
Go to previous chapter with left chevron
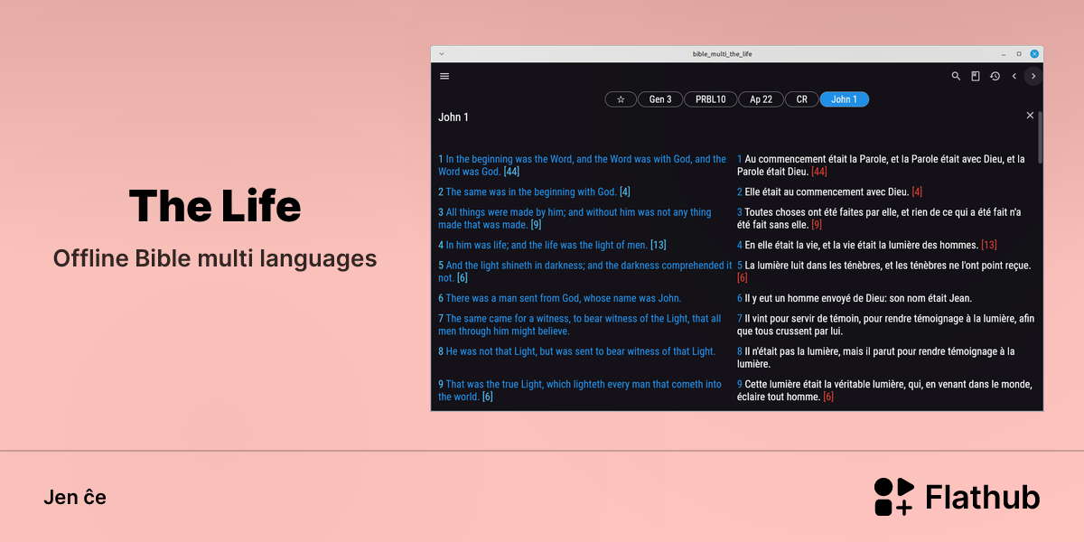click(1014, 77)
